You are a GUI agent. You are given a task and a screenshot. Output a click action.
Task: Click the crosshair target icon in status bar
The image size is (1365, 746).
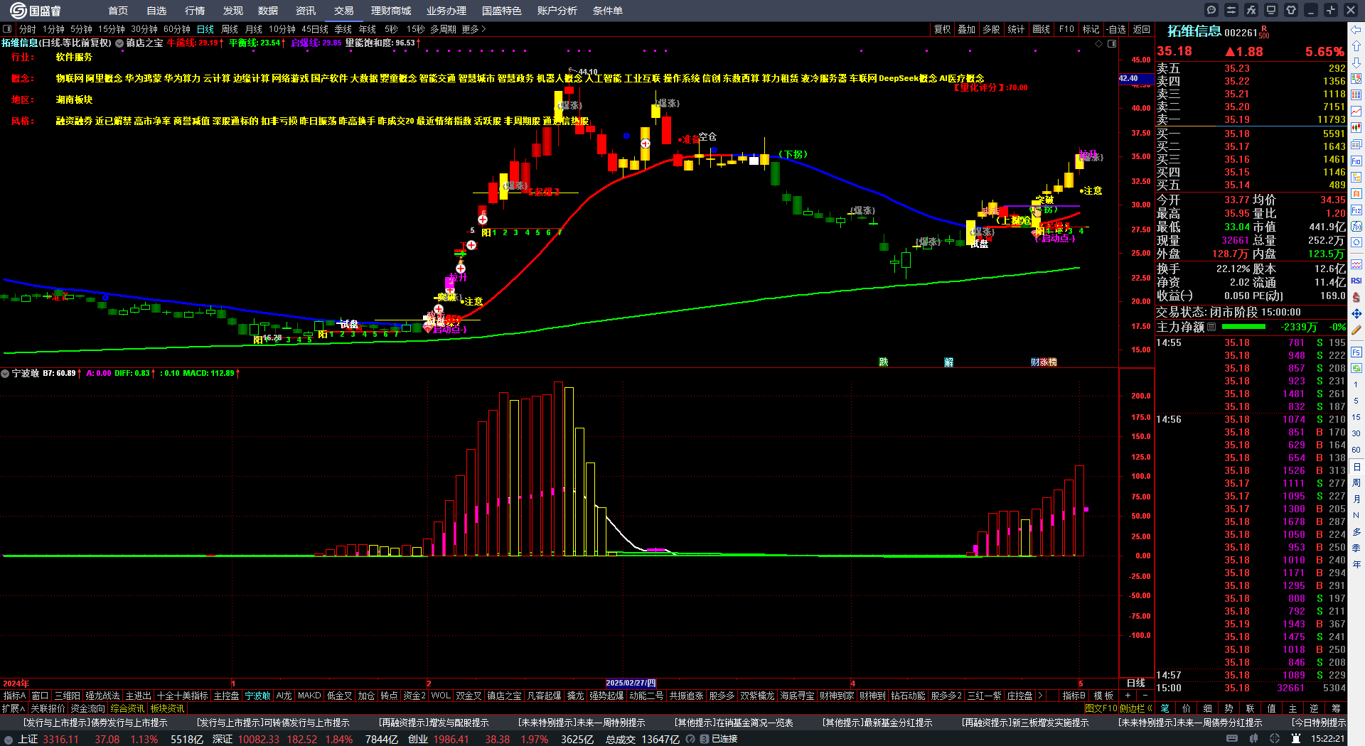pyautogui.click(x=1276, y=739)
